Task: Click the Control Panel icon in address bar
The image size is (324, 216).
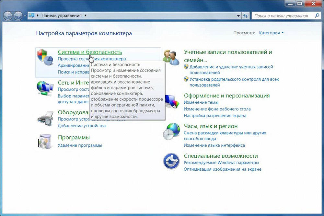Action: tap(31, 16)
